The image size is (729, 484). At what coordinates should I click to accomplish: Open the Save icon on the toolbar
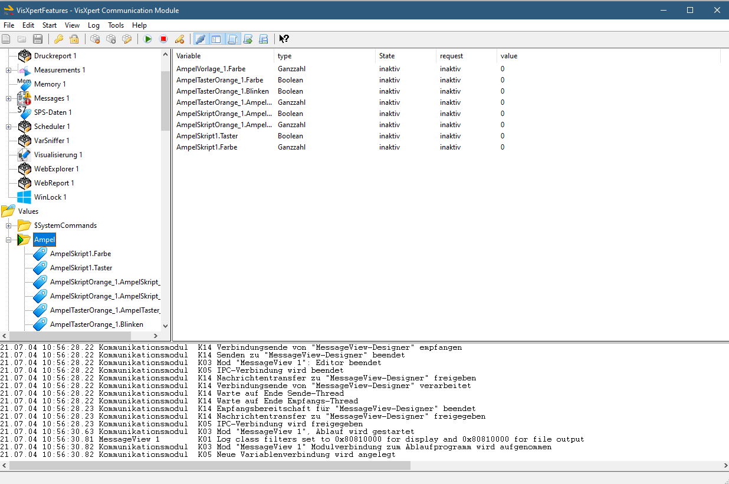tap(37, 39)
